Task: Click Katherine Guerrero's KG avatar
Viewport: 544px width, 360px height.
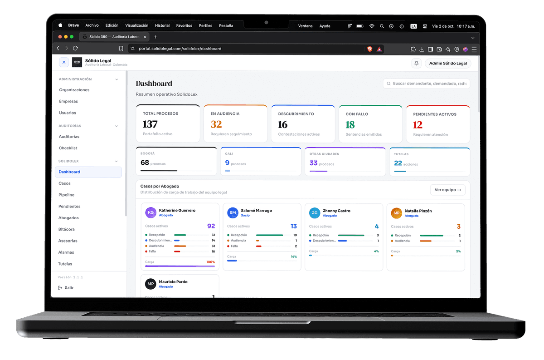Action: tap(151, 212)
